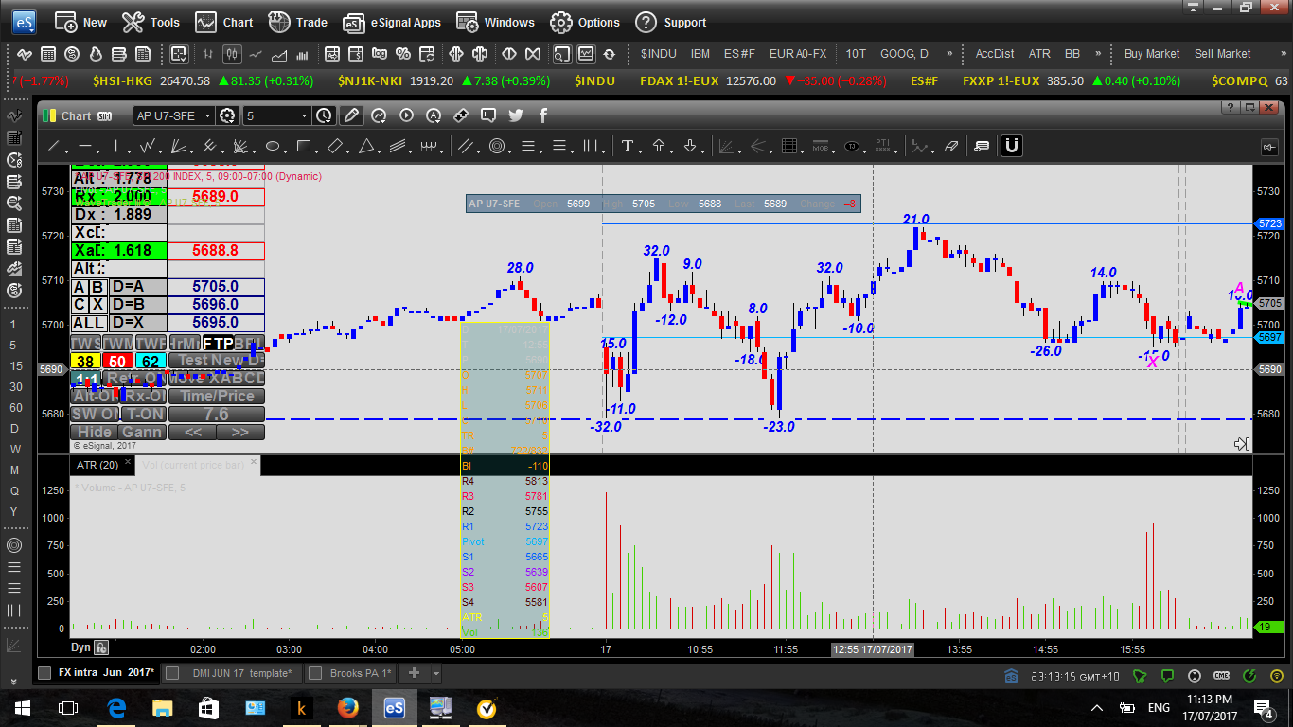Select the 15 minute interval in sidebar
This screenshot has width=1293, height=727.
click(14, 366)
